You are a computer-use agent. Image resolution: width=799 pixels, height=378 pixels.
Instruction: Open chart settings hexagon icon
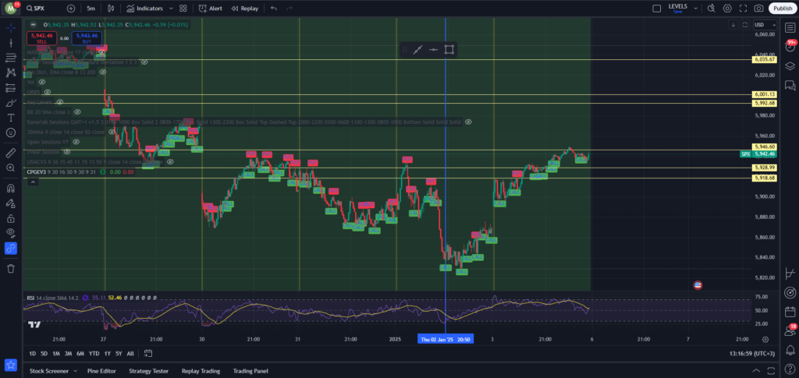(727, 8)
